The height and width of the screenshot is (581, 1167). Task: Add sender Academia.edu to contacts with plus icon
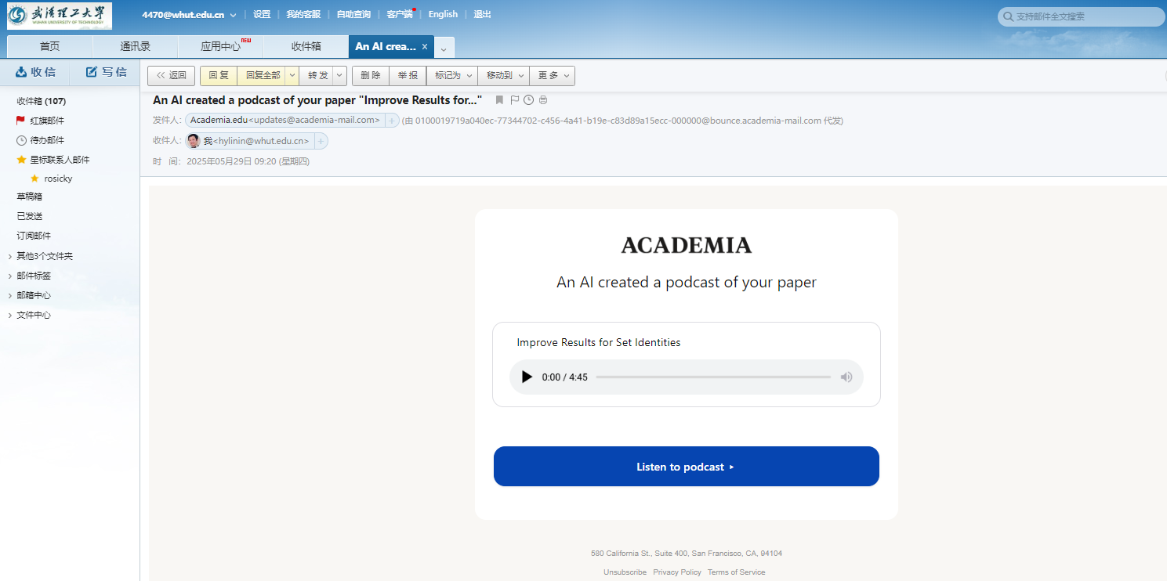click(x=392, y=121)
